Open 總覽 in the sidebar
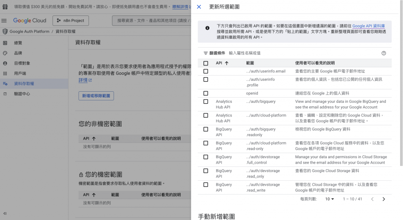403x220 pixels. [x=34, y=43]
